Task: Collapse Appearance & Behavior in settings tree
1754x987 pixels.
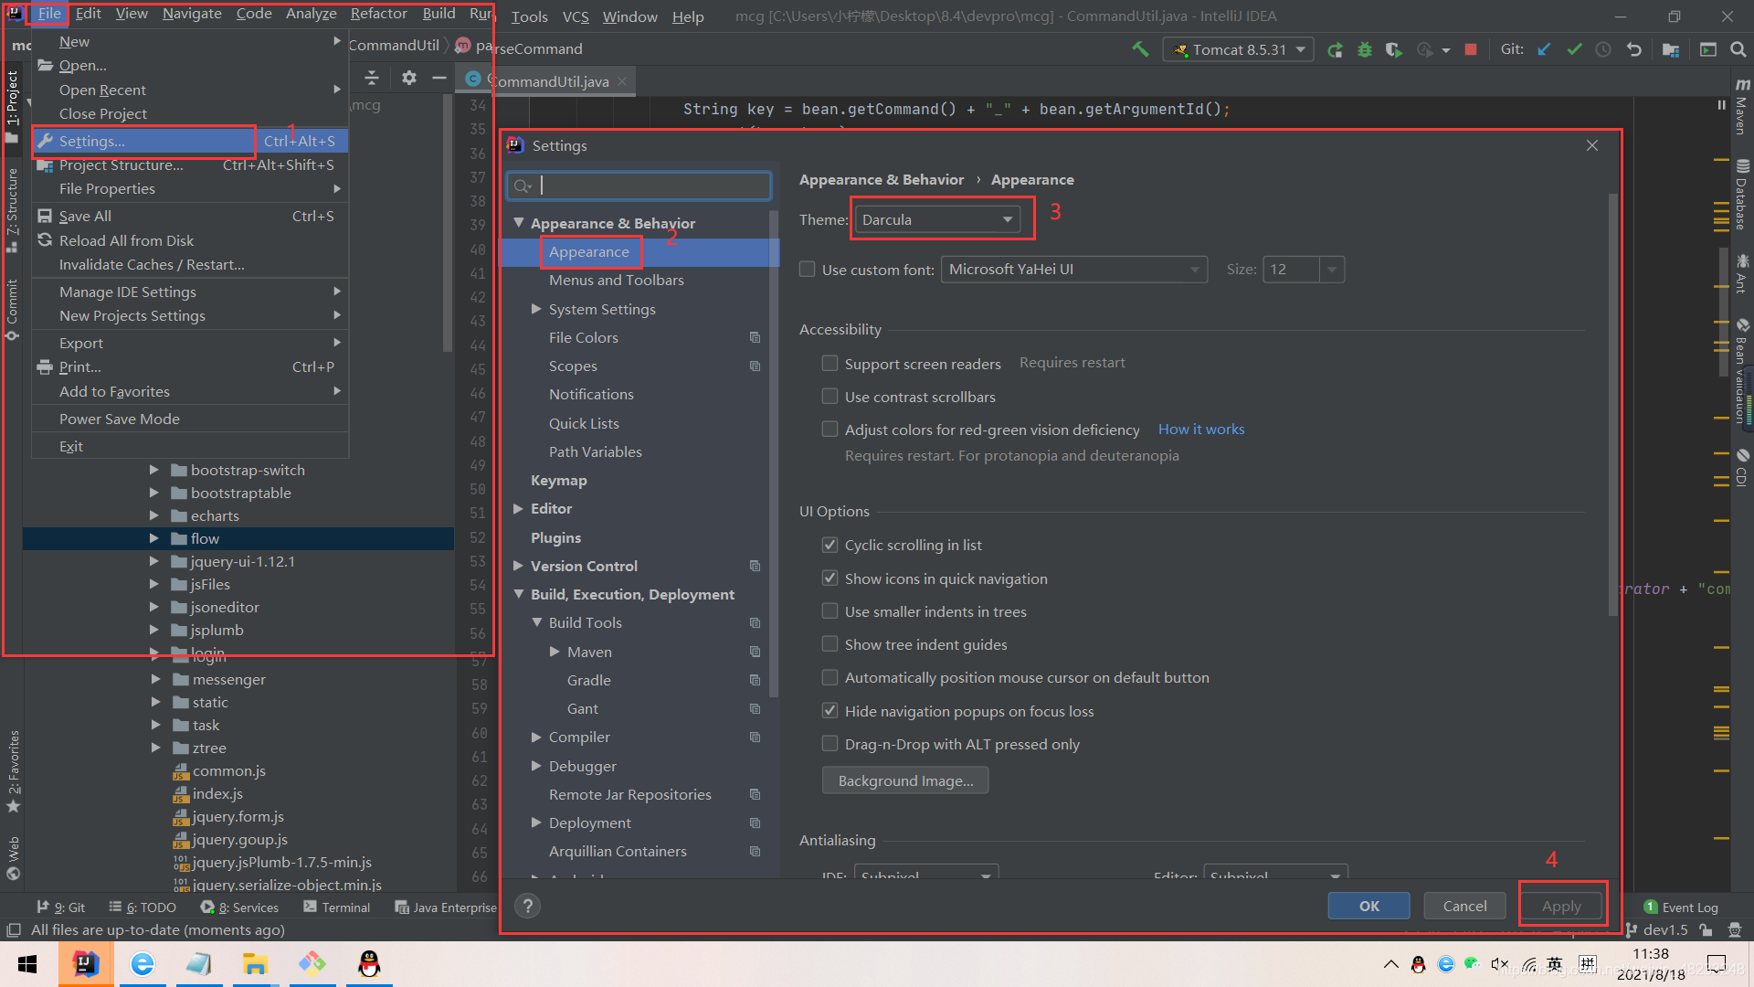Action: tap(519, 222)
